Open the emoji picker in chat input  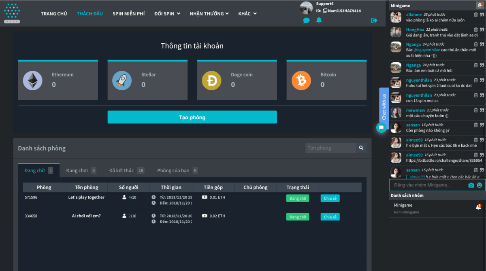[x=480, y=185]
